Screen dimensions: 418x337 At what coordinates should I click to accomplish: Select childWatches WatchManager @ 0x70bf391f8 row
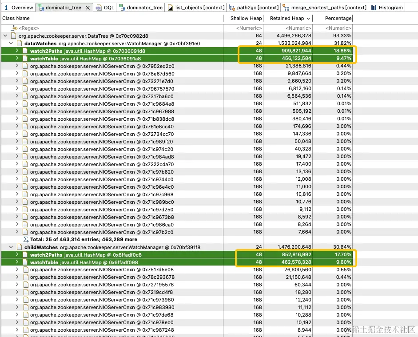pos(177,247)
